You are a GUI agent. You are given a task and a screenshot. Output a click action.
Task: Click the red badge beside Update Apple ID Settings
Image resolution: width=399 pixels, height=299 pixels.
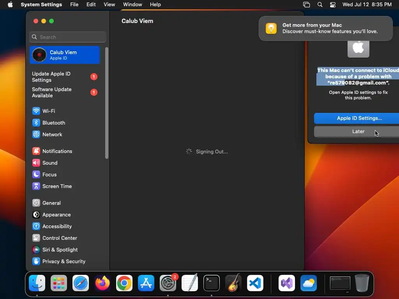point(94,77)
